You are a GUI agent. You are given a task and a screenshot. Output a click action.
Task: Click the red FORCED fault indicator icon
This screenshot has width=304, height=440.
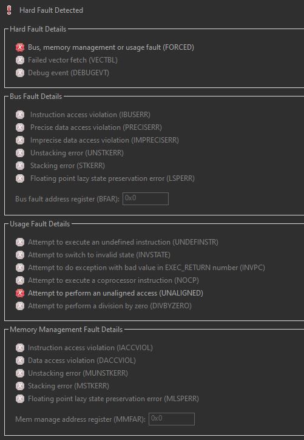coord(20,47)
